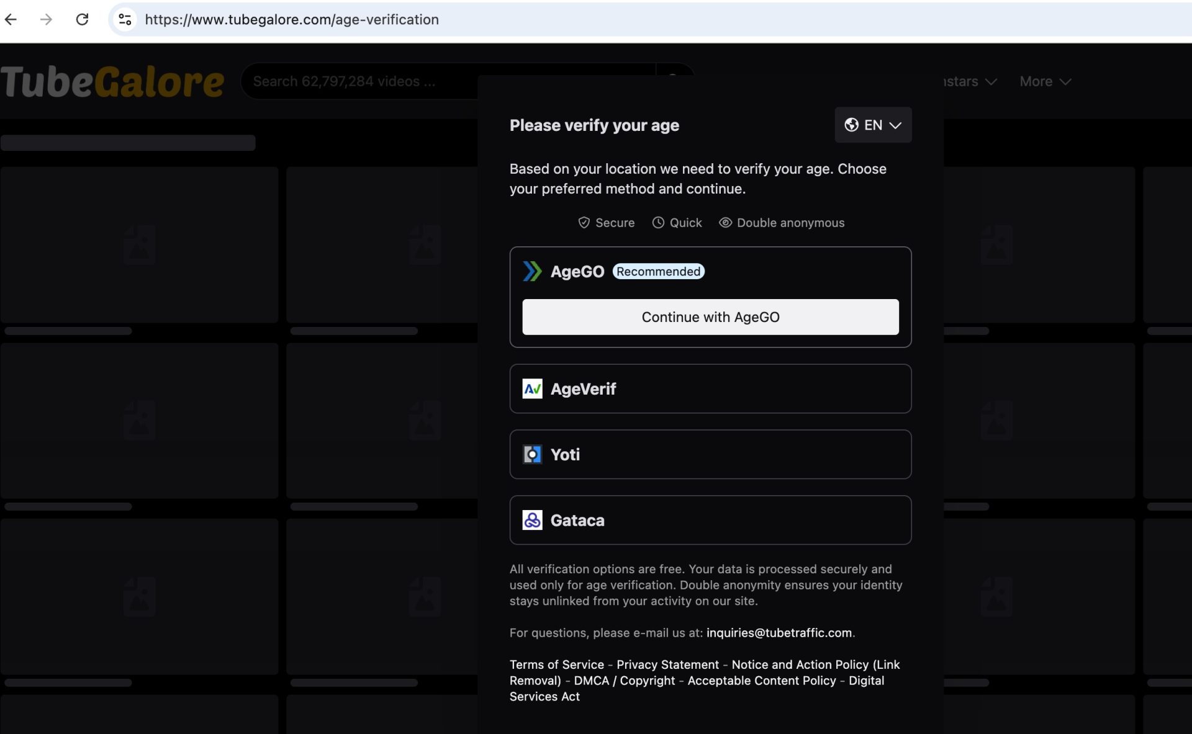Click the AgeGO logo icon
This screenshot has width=1192, height=734.
pos(532,271)
